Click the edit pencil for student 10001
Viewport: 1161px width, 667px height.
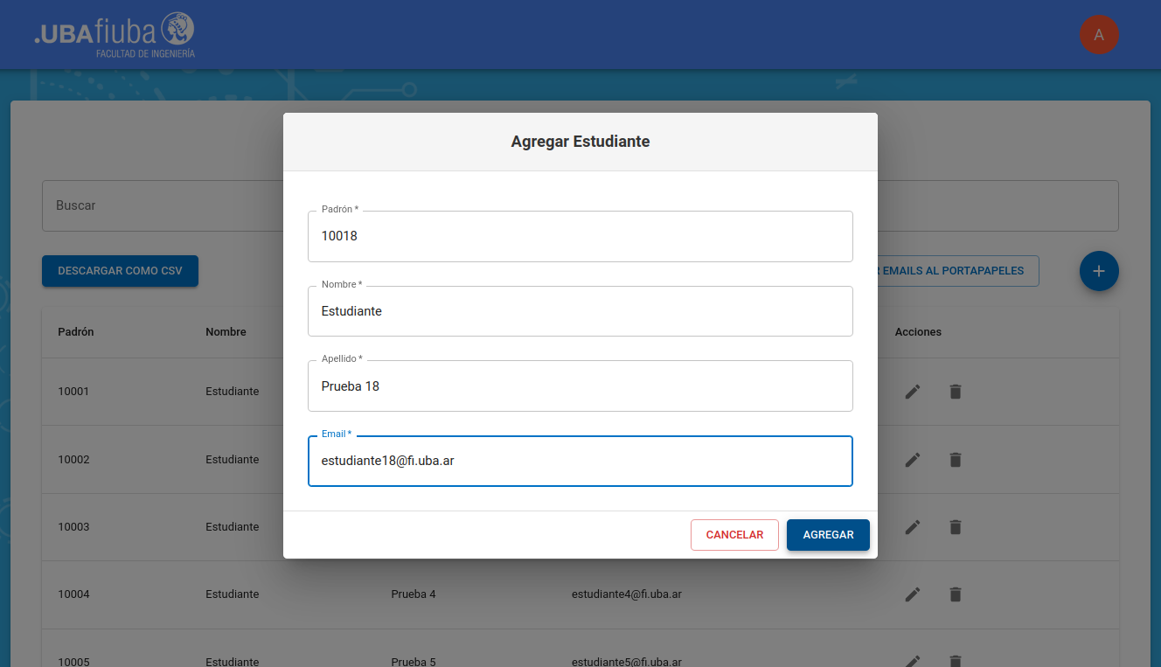pyautogui.click(x=912, y=392)
